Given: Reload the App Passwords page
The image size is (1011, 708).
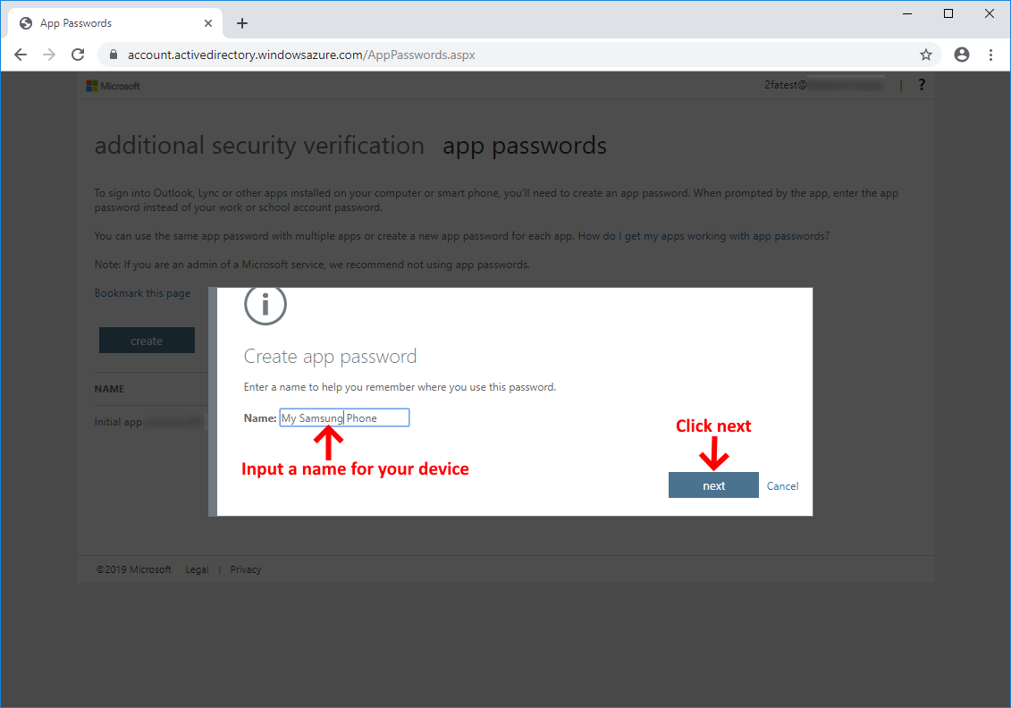Looking at the screenshot, I should pyautogui.click(x=78, y=55).
